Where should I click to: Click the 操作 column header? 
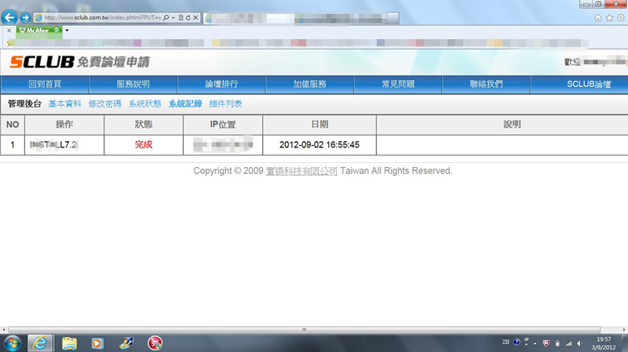64,125
